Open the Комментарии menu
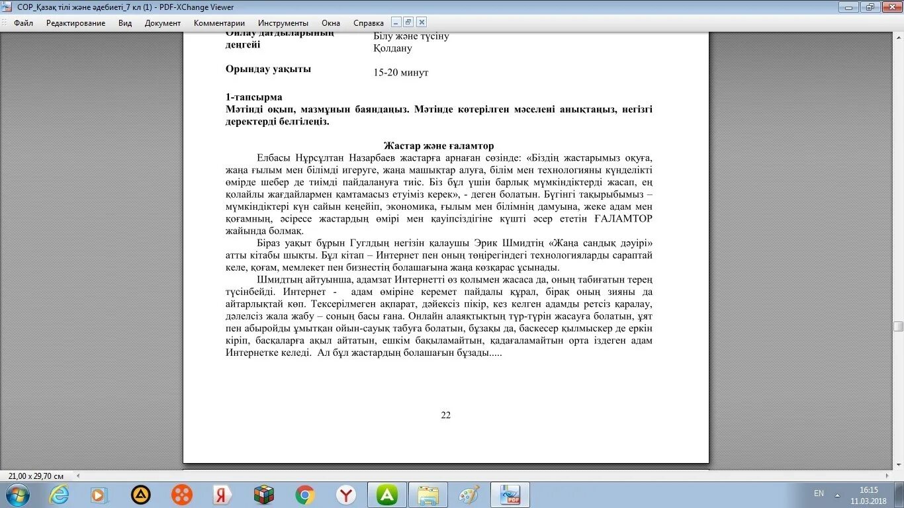Image resolution: width=904 pixels, height=508 pixels. point(219,22)
